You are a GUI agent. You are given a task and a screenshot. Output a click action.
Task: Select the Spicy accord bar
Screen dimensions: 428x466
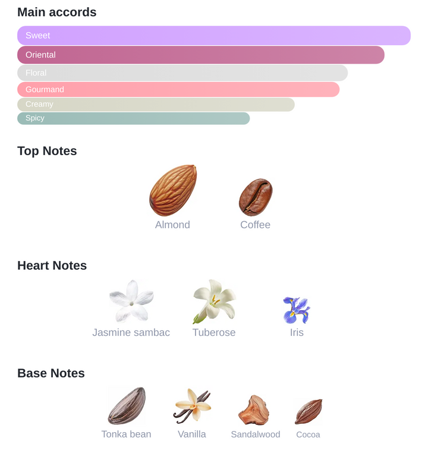133,118
